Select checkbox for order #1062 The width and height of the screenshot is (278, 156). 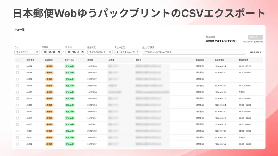coord(18,144)
